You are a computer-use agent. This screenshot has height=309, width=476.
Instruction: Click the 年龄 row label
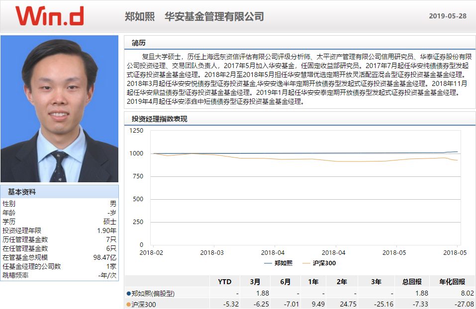[9, 213]
